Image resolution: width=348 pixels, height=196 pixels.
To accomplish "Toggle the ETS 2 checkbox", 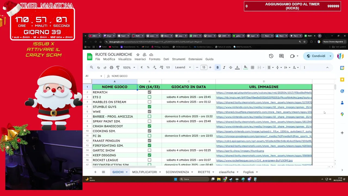I will pyautogui.click(x=149, y=97).
